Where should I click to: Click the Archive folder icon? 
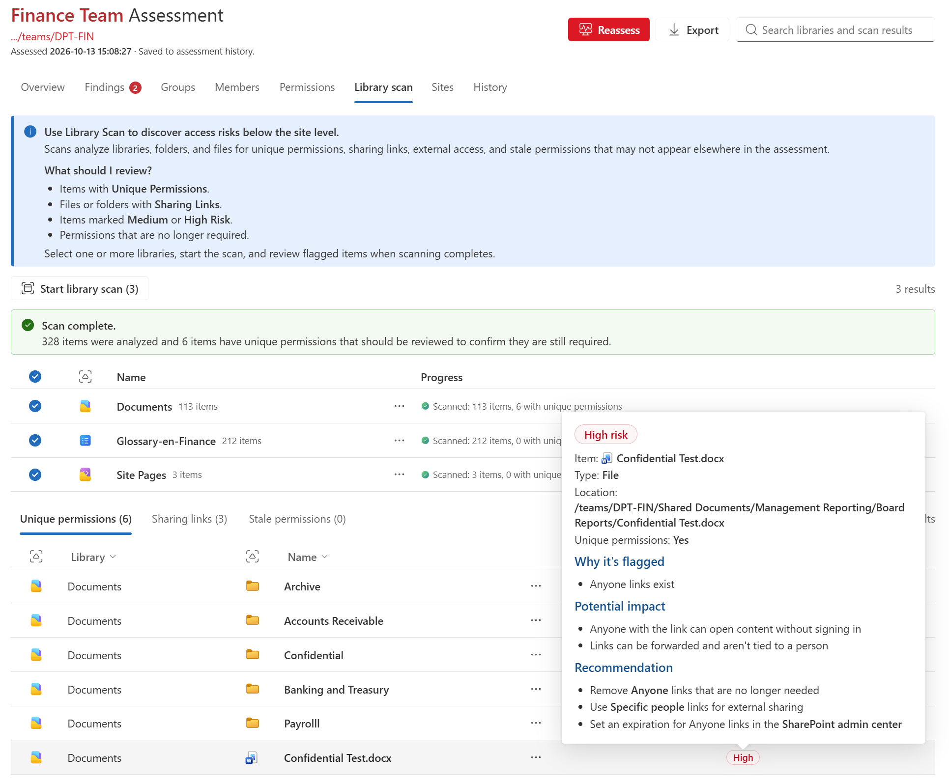click(x=253, y=586)
